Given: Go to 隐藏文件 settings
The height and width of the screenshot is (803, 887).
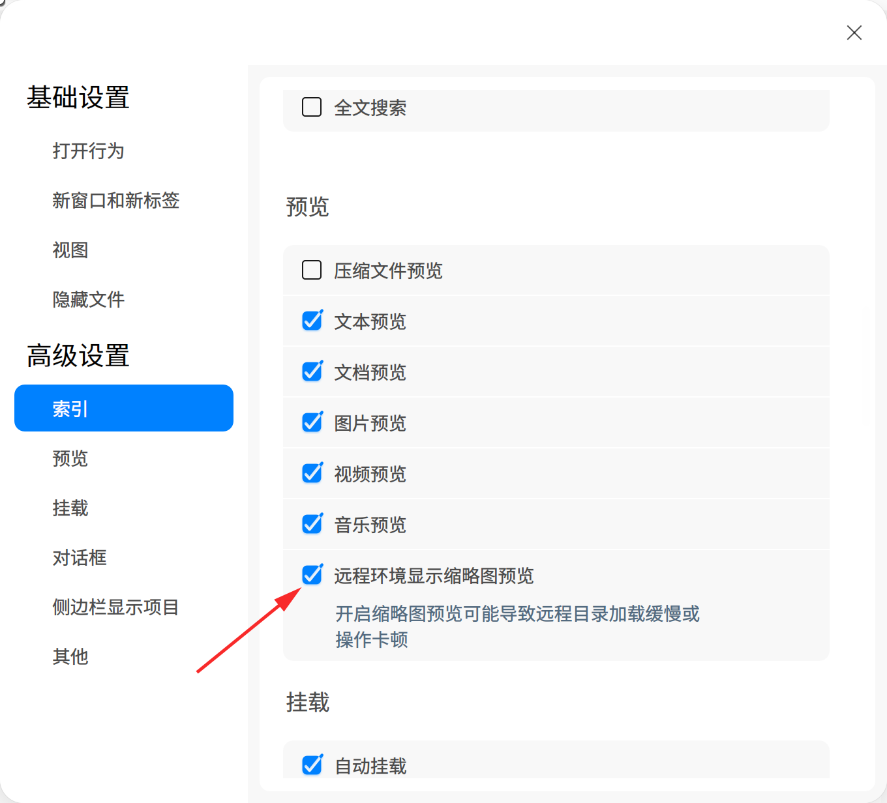Looking at the screenshot, I should click(x=88, y=299).
